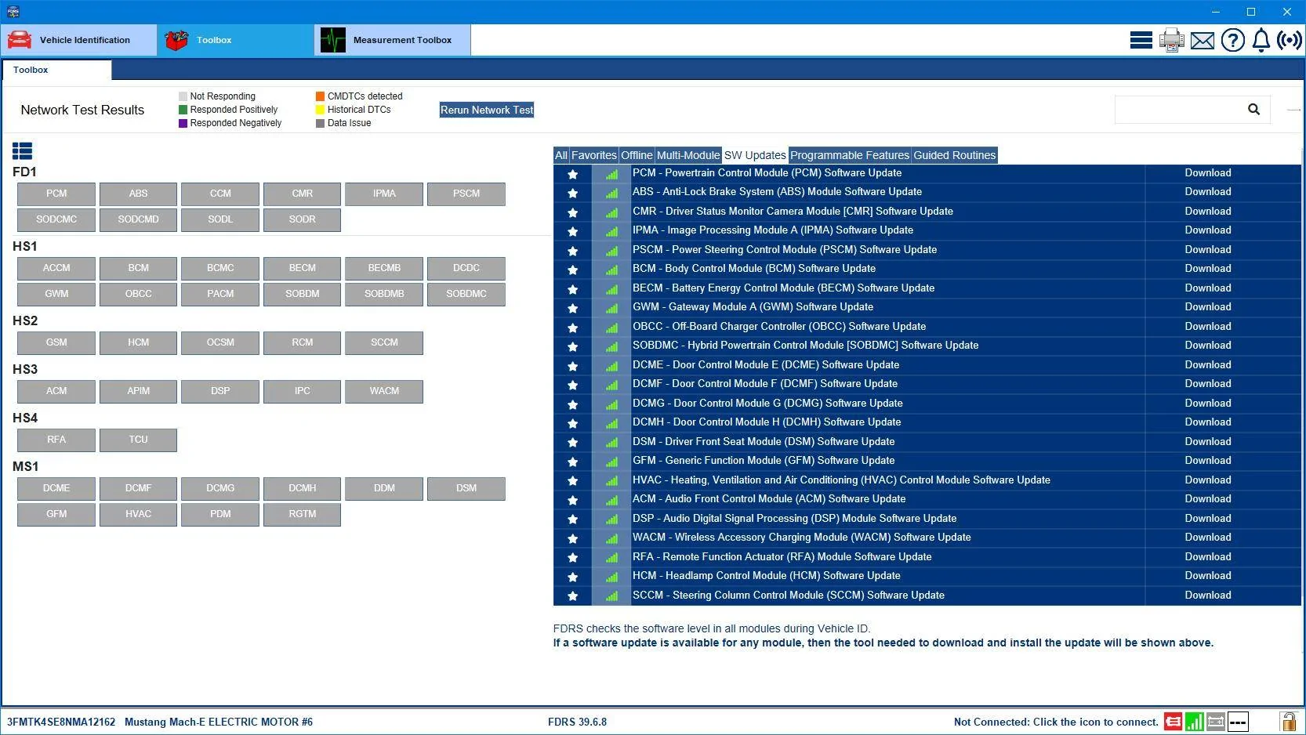Select the Toolbox main tab
Viewport: 1306px width, 735px height.
[236, 40]
